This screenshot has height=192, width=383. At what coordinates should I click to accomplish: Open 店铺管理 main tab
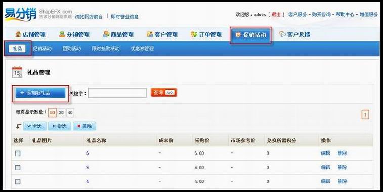point(30,34)
